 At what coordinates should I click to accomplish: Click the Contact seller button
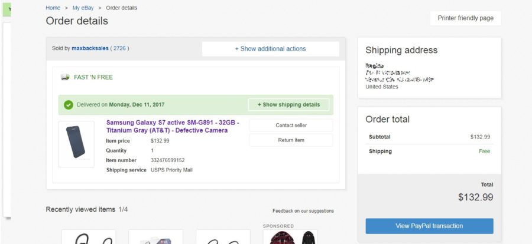pos(291,126)
